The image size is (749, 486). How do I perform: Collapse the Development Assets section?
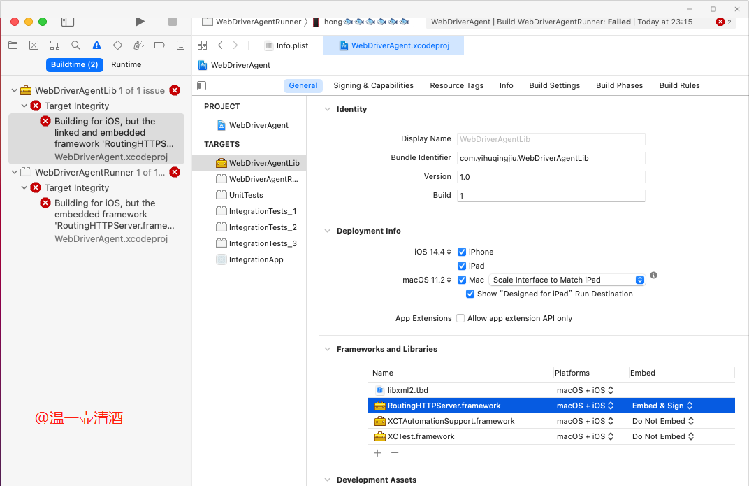(x=327, y=480)
